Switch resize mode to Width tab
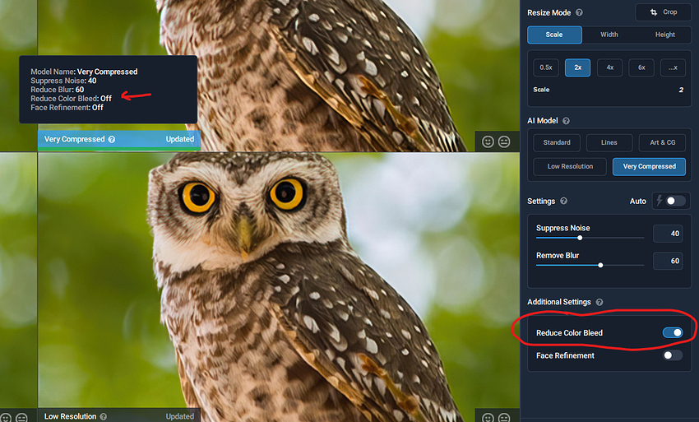699x422 pixels. pos(609,35)
